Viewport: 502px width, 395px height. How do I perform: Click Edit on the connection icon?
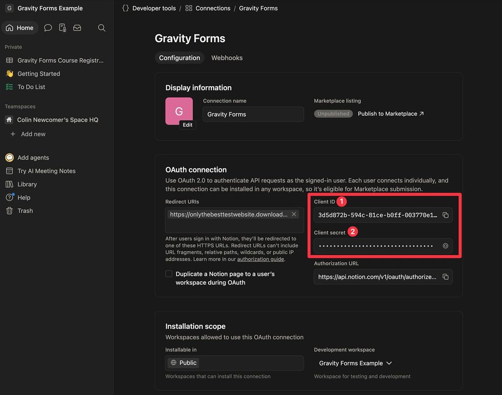coord(188,125)
